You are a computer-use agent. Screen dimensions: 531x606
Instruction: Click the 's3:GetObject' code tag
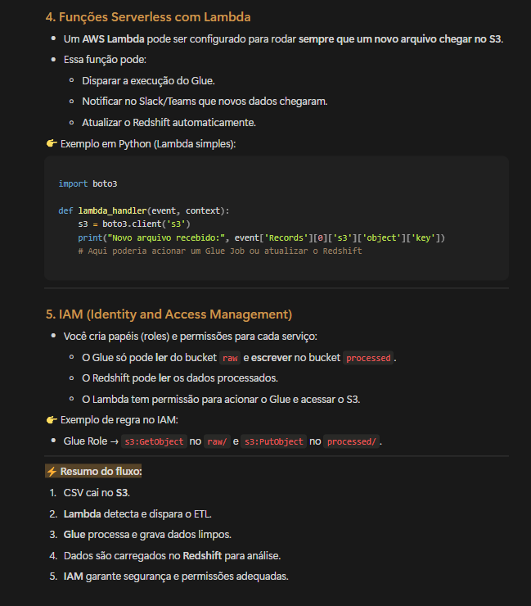pyautogui.click(x=154, y=441)
